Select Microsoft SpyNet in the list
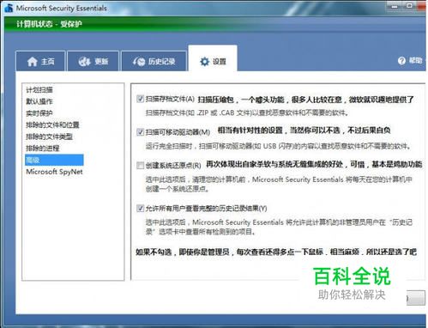Image resolution: width=428 pixels, height=328 pixels. (x=54, y=172)
